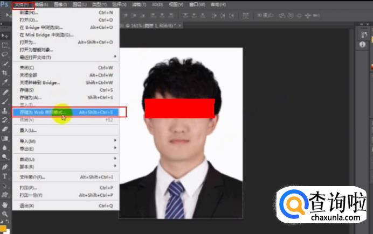Select the Rectangular Marquee tool

pos(5,44)
